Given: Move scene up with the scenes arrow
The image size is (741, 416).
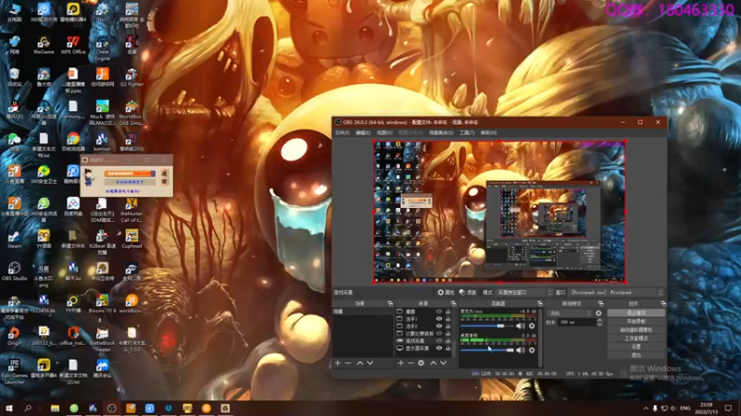Looking at the screenshot, I should [359, 362].
